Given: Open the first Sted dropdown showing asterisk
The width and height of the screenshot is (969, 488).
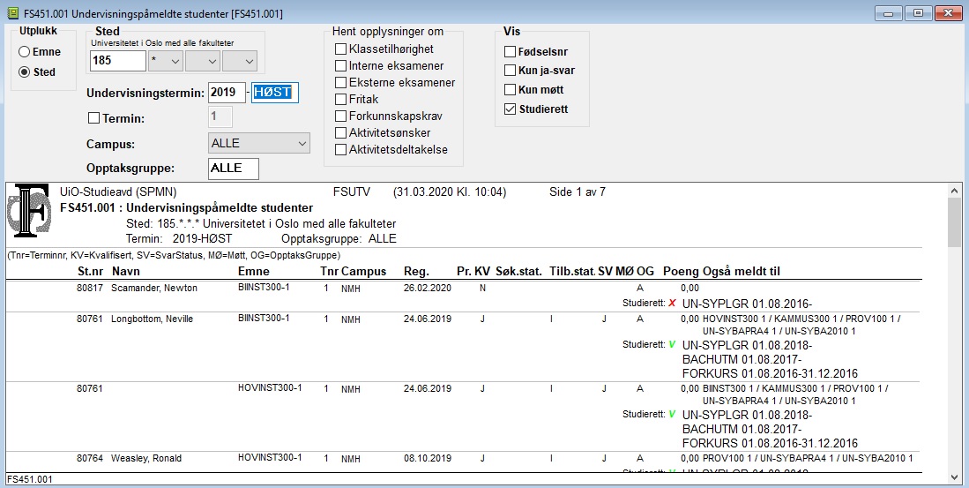Looking at the screenshot, I should (166, 61).
